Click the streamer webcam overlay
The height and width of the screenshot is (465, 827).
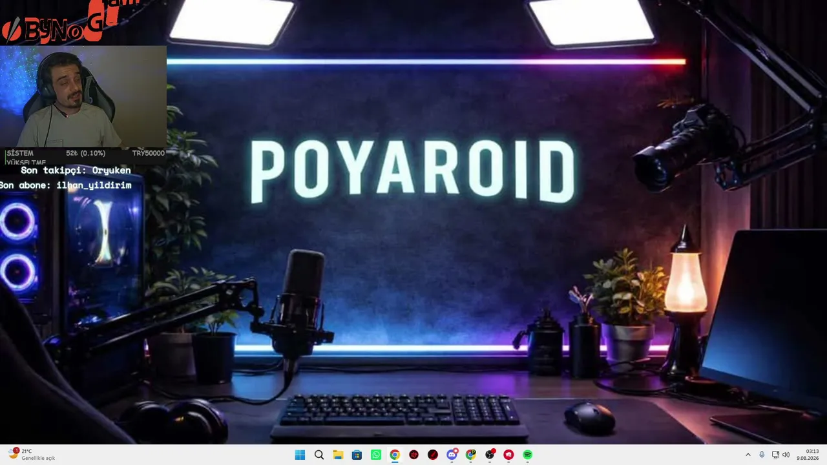point(83,97)
